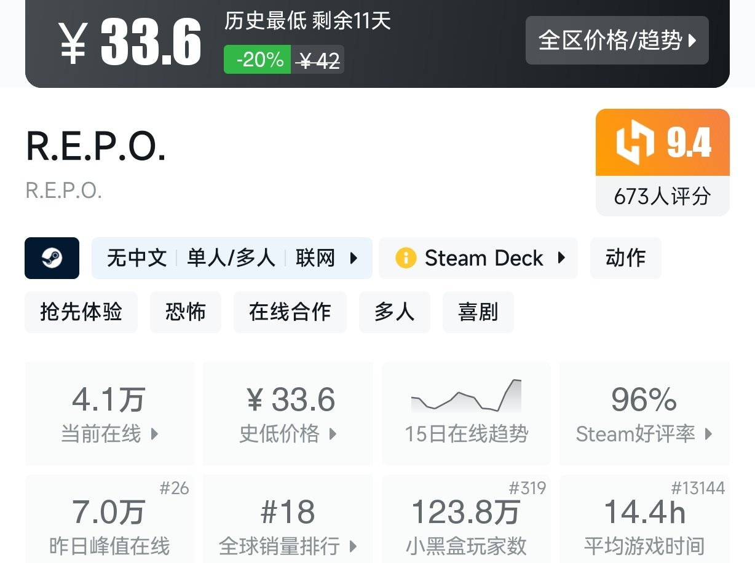Select the 多人 tag
Screen dimensions: 755x563
[x=394, y=312]
